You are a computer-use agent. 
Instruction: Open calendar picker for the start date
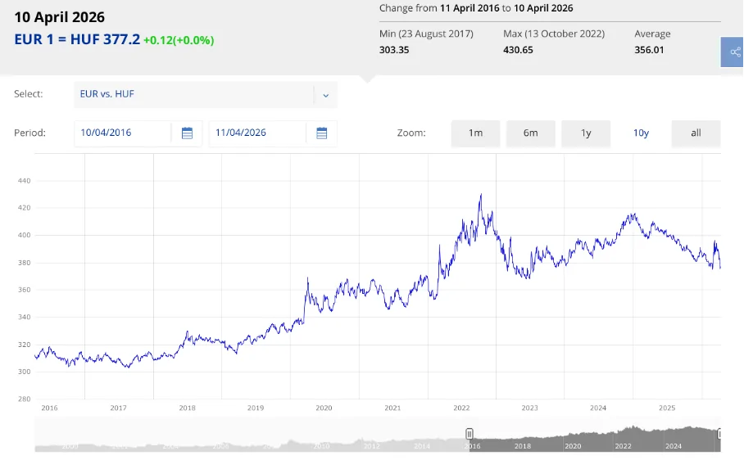(x=187, y=133)
